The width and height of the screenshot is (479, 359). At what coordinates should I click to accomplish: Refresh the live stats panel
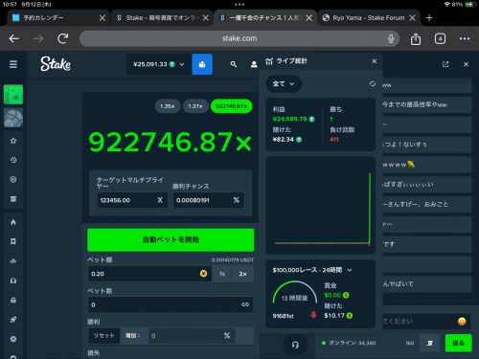coord(373,83)
